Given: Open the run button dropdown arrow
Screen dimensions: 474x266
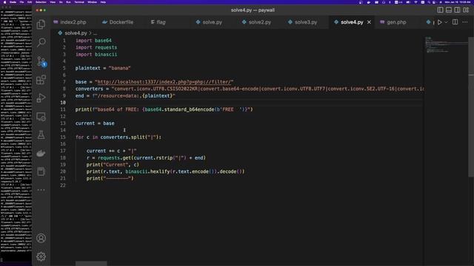Looking at the screenshot, I should [446, 22].
